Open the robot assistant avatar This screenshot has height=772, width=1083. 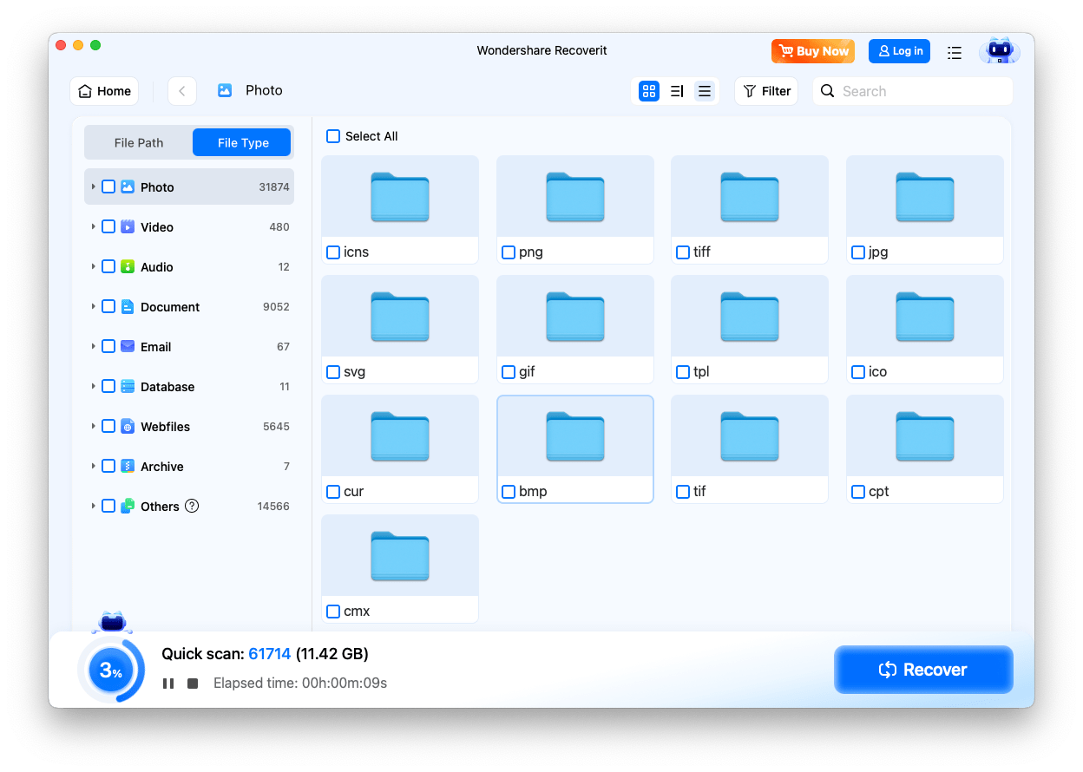click(x=999, y=52)
